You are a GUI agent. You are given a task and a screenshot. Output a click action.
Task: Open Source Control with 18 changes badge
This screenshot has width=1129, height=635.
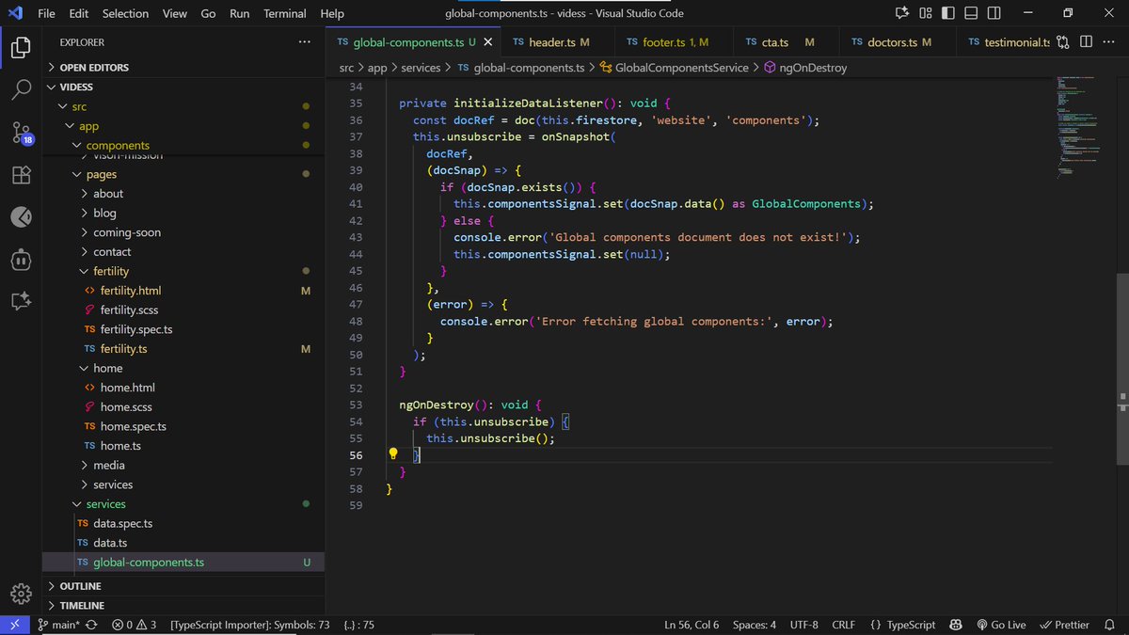click(21, 133)
